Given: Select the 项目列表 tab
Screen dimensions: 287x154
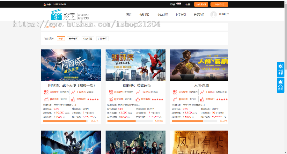Looking at the screenshot, I should pos(50,27).
